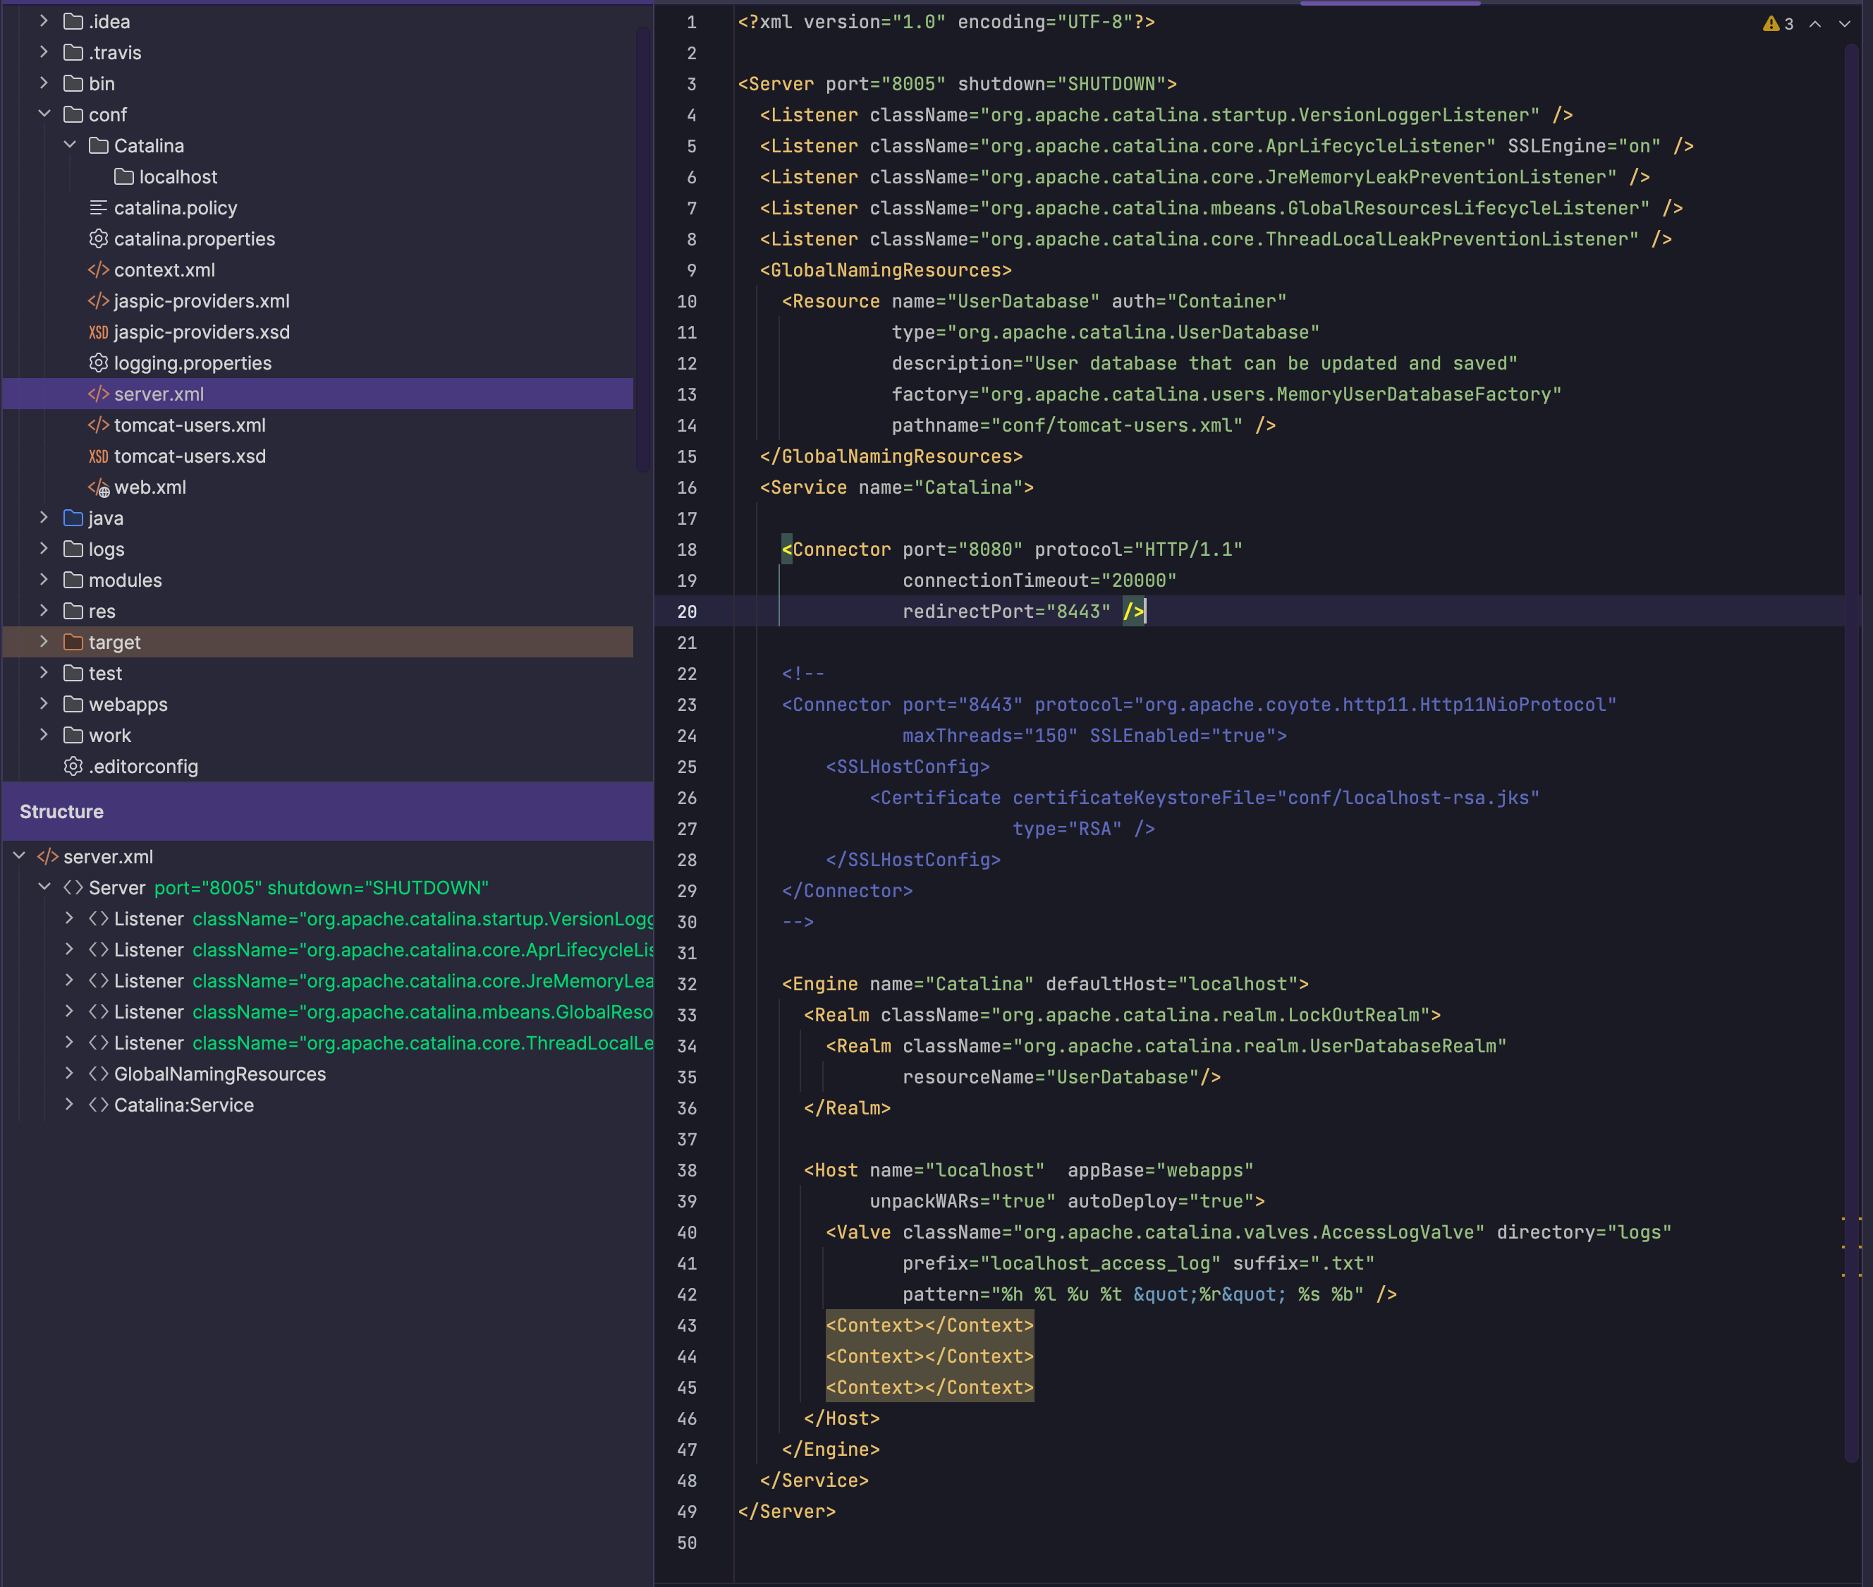Viewport: 1873px width, 1587px height.
Task: Open tomcat-users.xml in project tree
Action: (189, 425)
